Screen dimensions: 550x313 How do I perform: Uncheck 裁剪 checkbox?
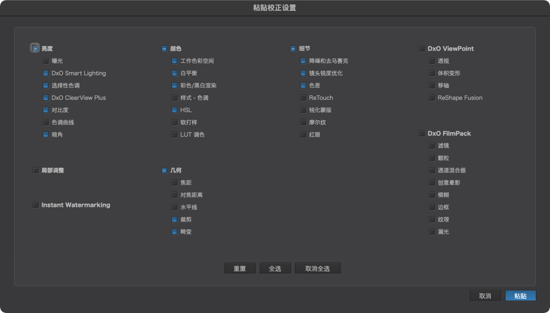(175, 220)
